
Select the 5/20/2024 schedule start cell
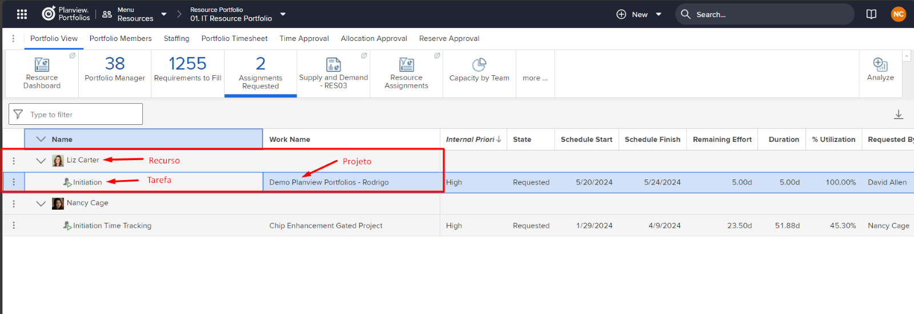[x=587, y=182]
